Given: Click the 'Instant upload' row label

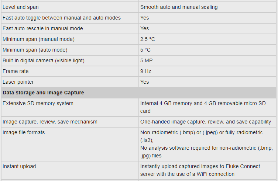Looking at the screenshot, I should [19, 166].
